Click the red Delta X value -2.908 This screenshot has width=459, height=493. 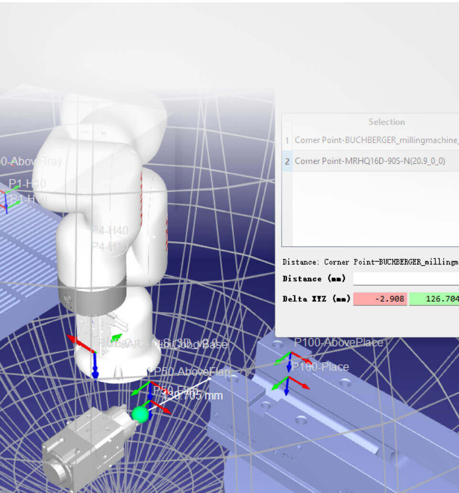[x=380, y=299]
